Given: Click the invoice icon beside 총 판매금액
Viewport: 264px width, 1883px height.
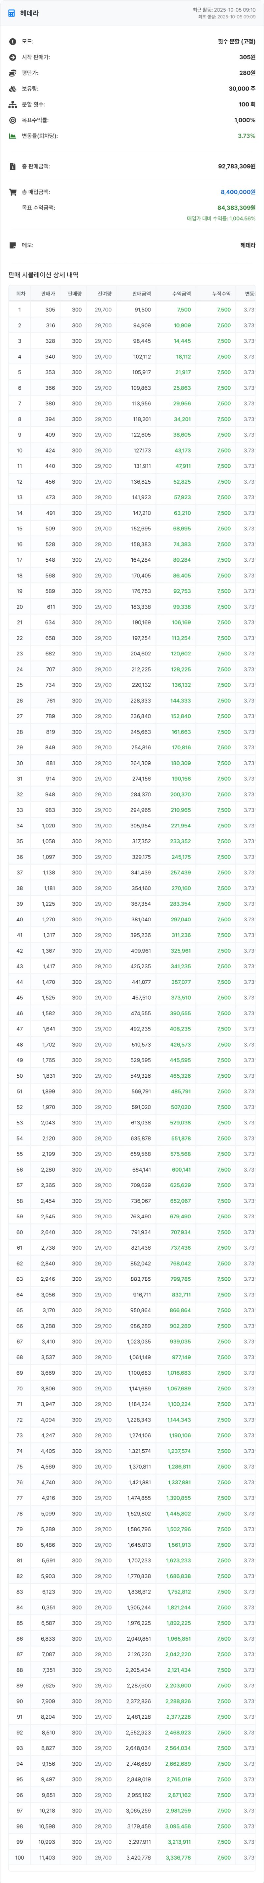Looking at the screenshot, I should tap(13, 167).
